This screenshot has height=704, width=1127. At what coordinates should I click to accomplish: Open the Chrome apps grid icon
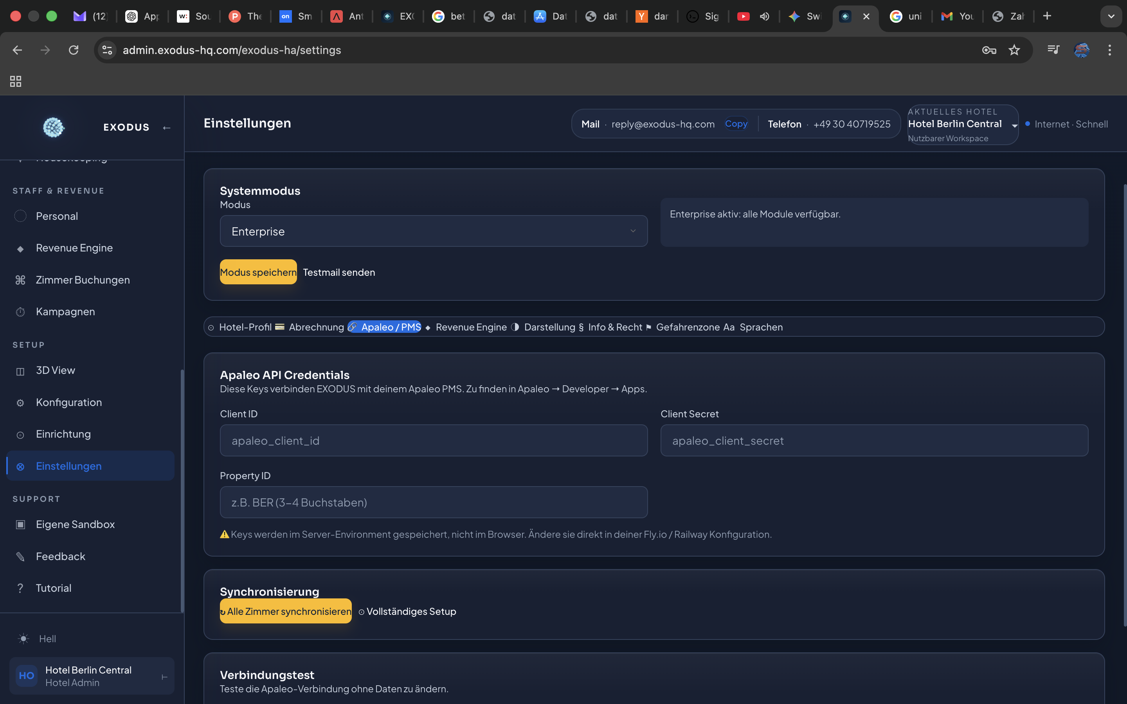[15, 81]
